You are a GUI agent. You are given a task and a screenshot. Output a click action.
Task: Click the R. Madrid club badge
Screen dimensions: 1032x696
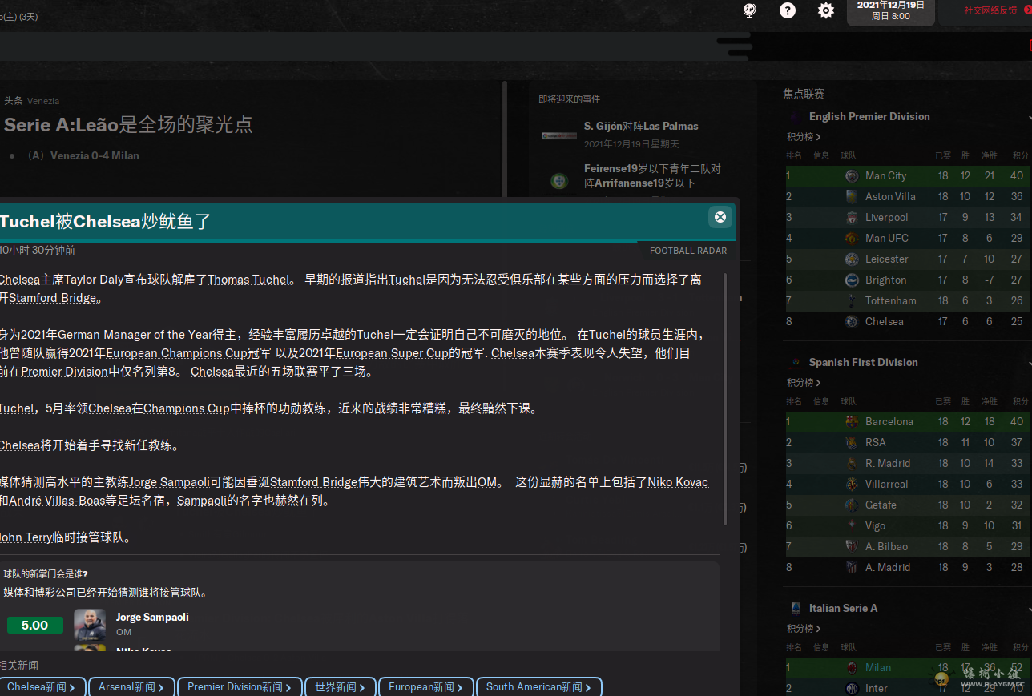(852, 463)
